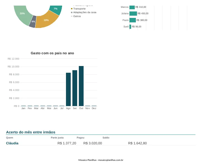Click the Sueli bar in the chart
This screenshot has width=201, height=167.
(x=130, y=27)
